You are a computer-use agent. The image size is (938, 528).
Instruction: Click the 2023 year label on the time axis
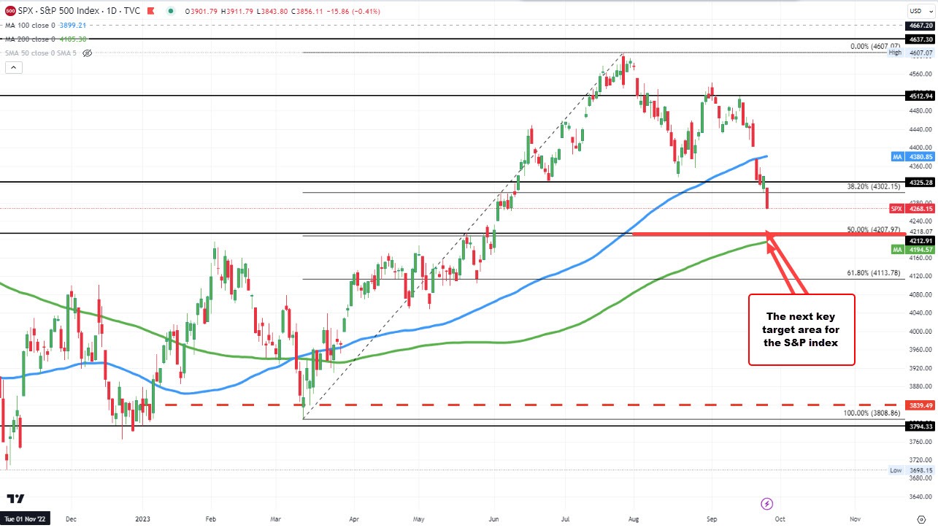tap(143, 519)
